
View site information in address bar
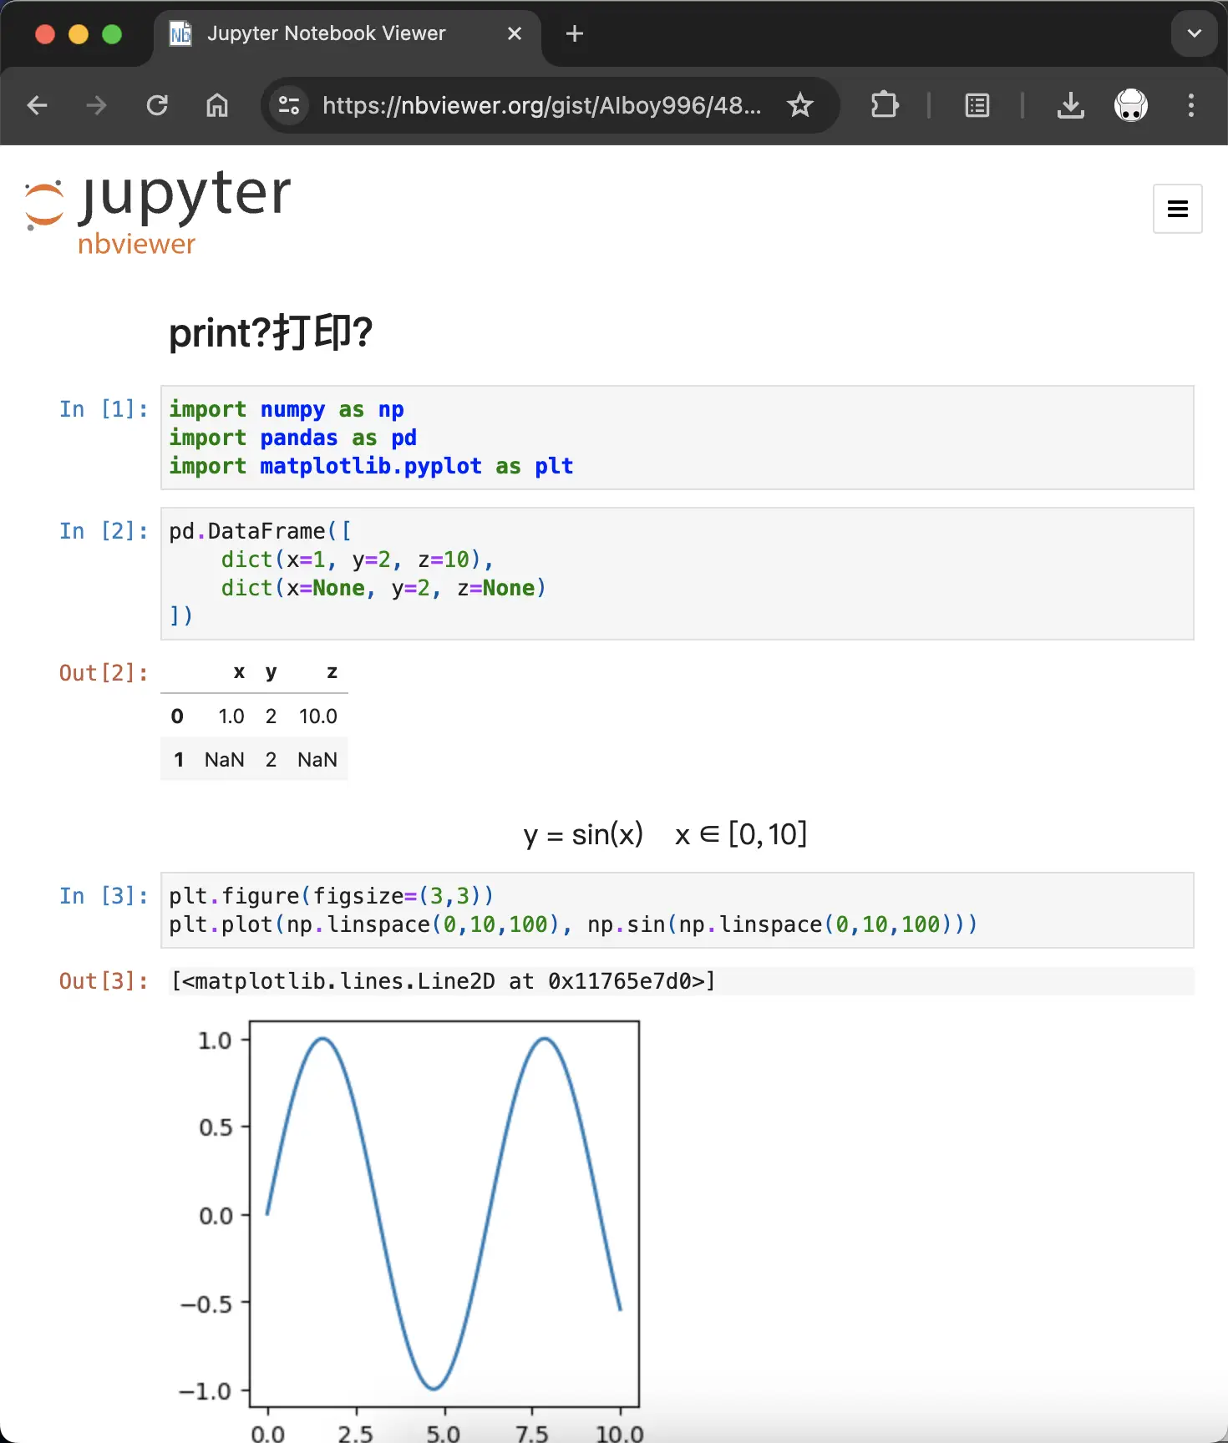289,105
